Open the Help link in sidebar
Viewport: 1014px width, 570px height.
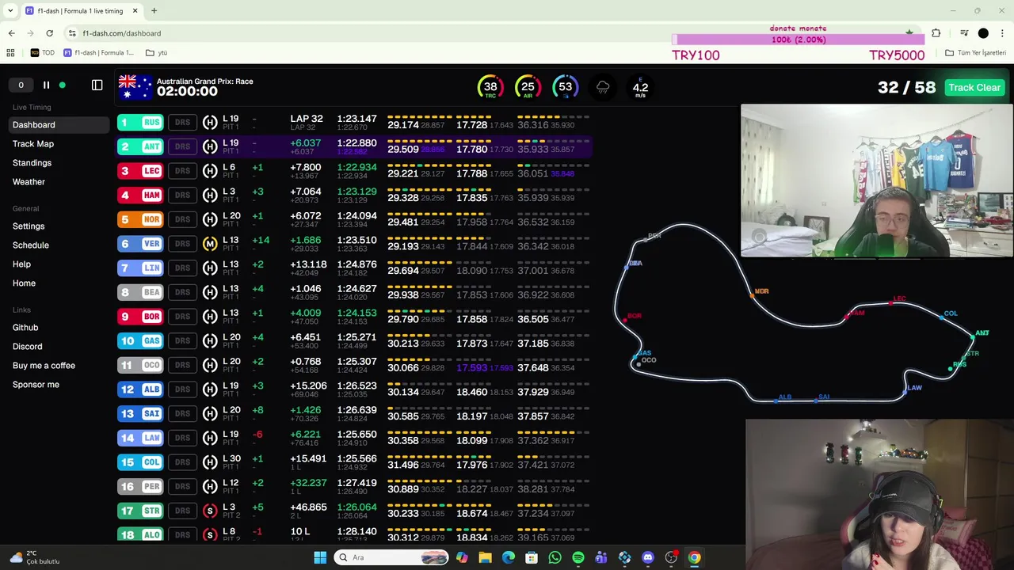(21, 264)
